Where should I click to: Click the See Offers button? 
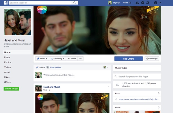pyautogui.click(x=129, y=59)
